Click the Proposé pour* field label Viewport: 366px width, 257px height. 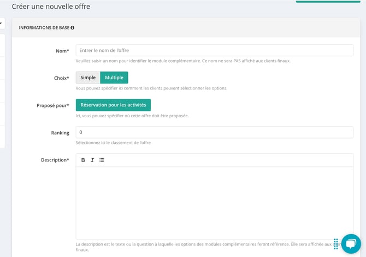click(53, 105)
